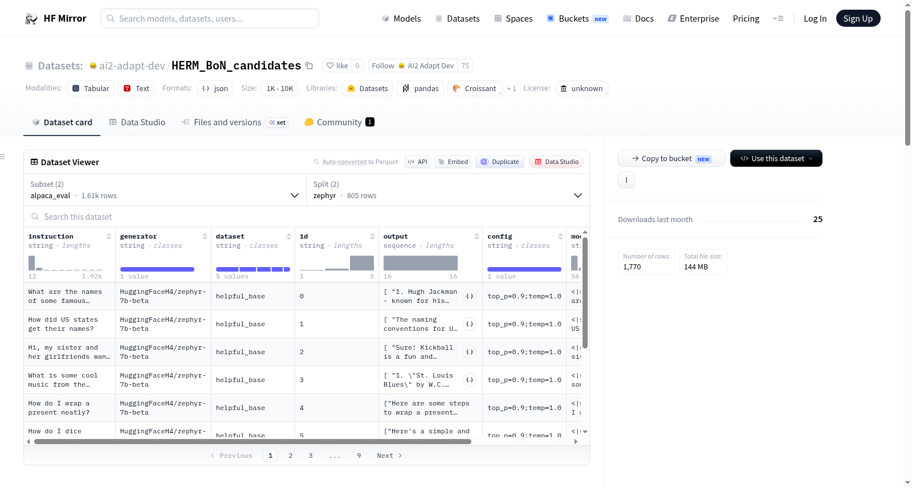This screenshot has height=488, width=912.
Task: Sort by the instruction column
Action: pos(109,236)
